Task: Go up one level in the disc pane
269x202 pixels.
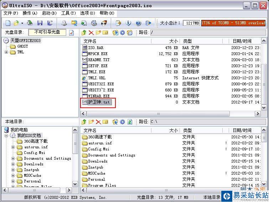Action: [x=84, y=32]
